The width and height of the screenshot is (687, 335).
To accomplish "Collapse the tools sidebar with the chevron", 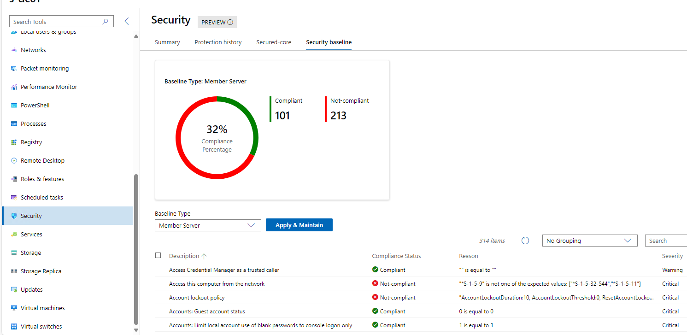I will point(127,21).
